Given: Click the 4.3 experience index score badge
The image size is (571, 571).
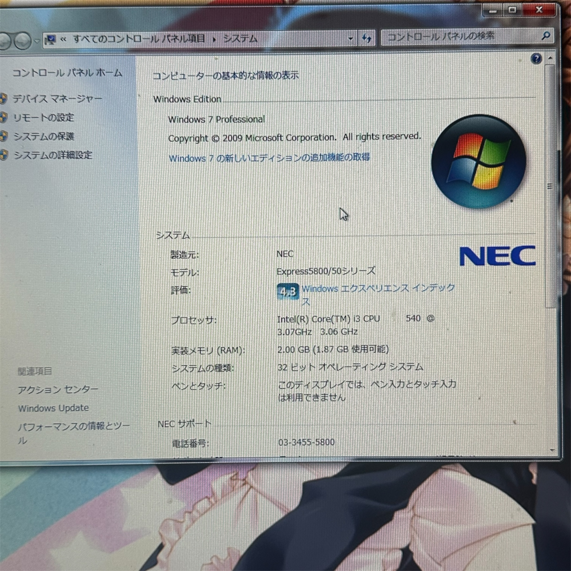Looking at the screenshot, I should click(288, 291).
